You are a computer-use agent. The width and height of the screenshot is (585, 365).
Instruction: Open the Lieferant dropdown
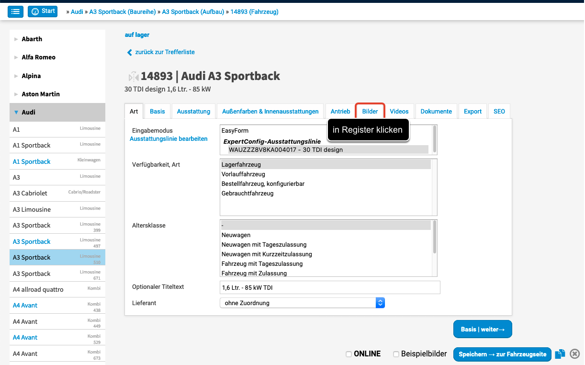(302, 303)
